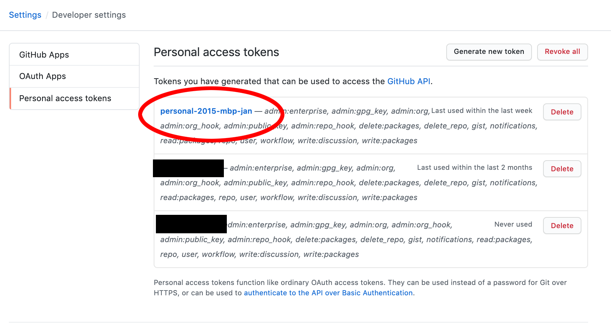
Task: Delete the token last used within 2 months
Action: [562, 169]
